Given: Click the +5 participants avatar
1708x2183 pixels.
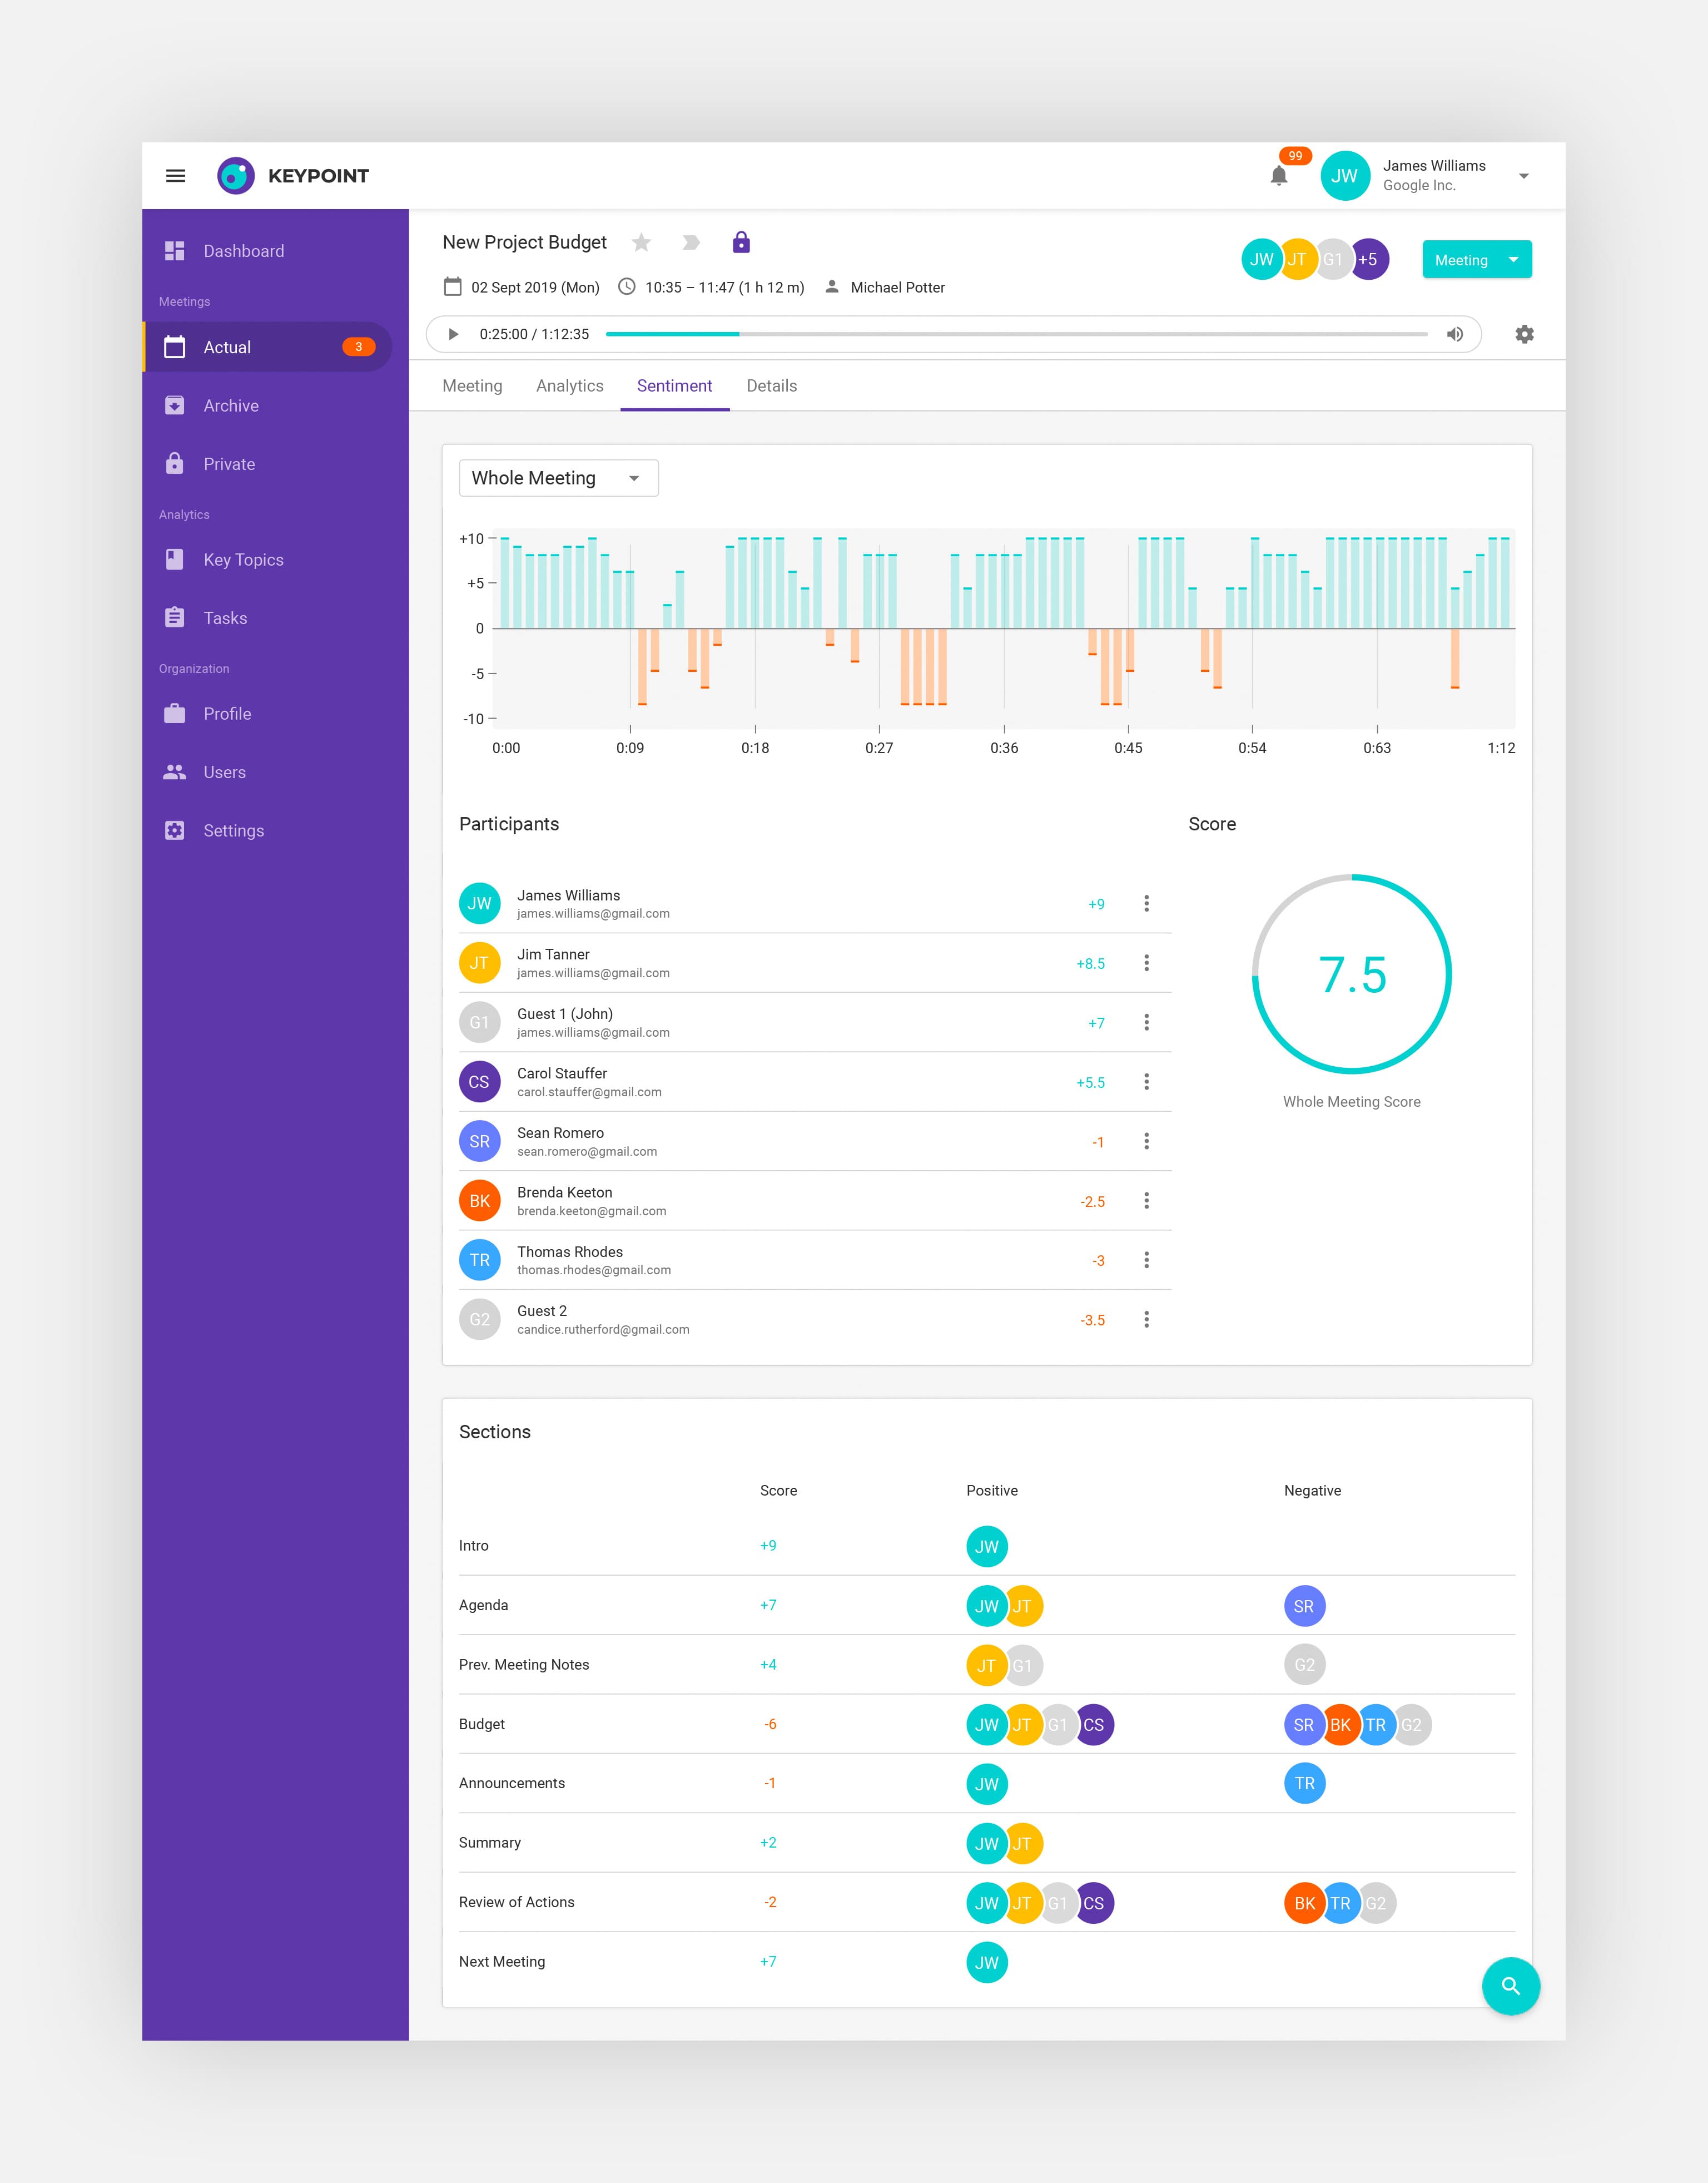Looking at the screenshot, I should [x=1368, y=260].
